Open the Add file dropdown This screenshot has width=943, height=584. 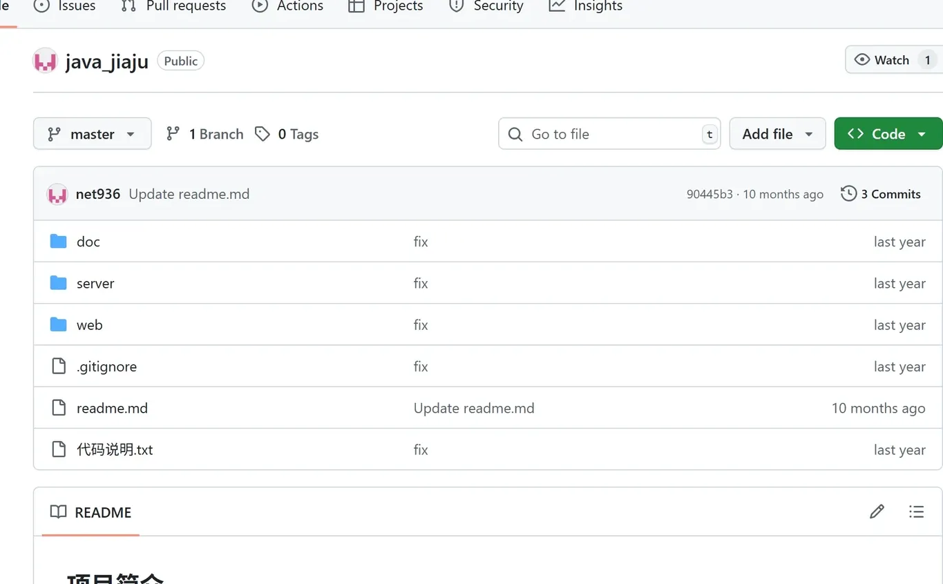[x=777, y=133]
